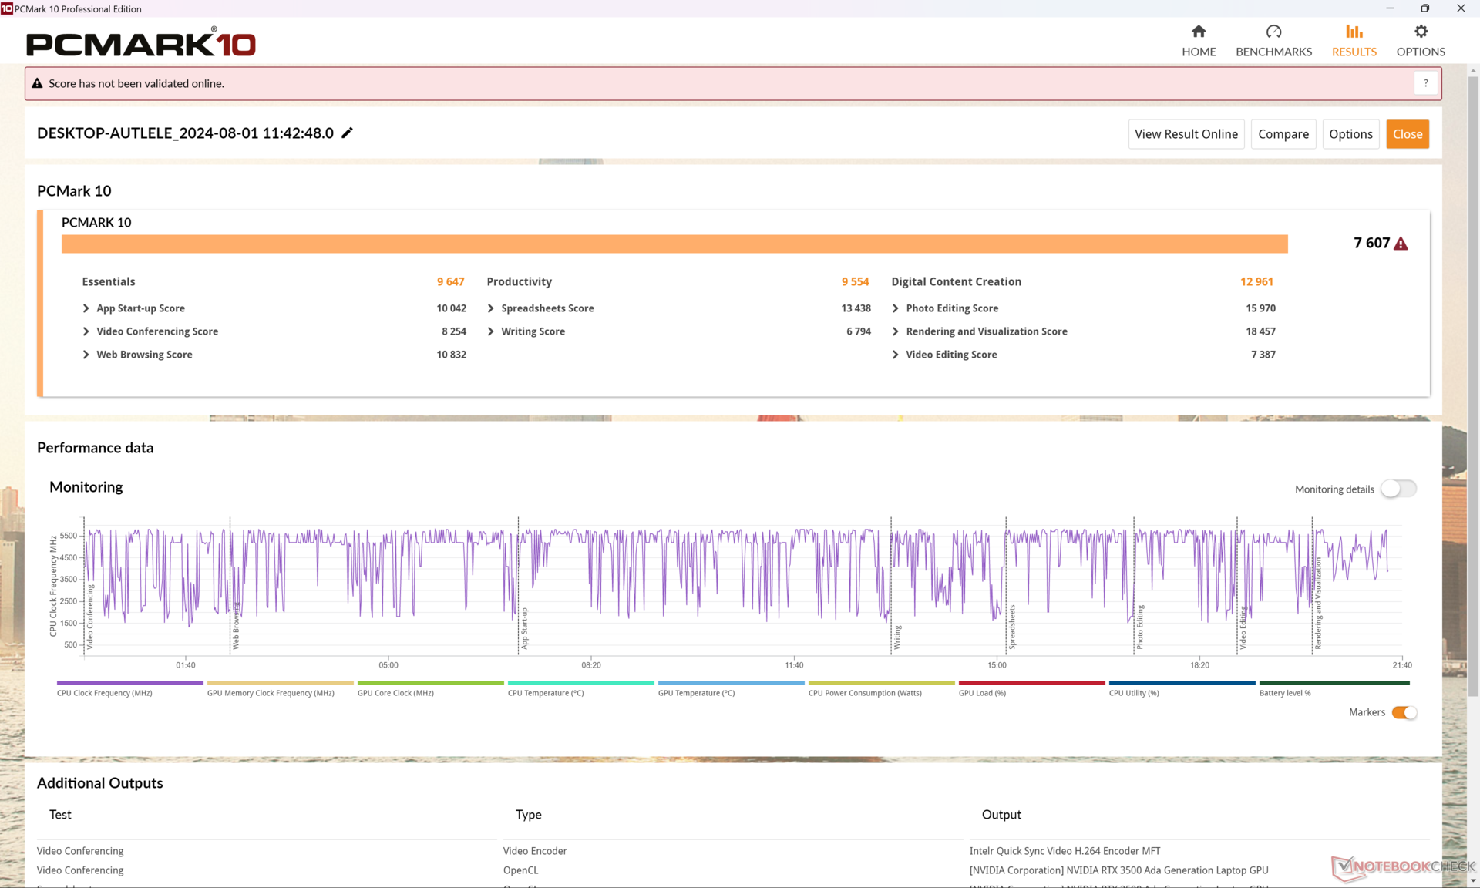Image resolution: width=1480 pixels, height=888 pixels.
Task: Open the Home icon in navigation
Action: point(1198,32)
